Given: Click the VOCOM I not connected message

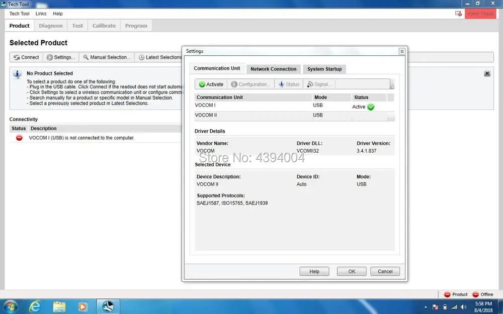Looking at the screenshot, I should pos(81,138).
